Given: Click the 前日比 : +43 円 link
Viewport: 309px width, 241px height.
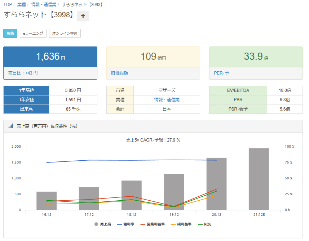Looking at the screenshot, I should click(23, 73).
